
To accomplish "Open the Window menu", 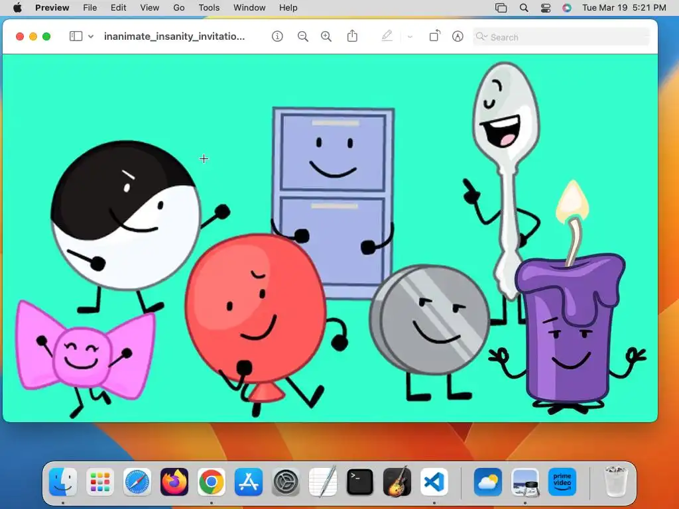I will (249, 8).
